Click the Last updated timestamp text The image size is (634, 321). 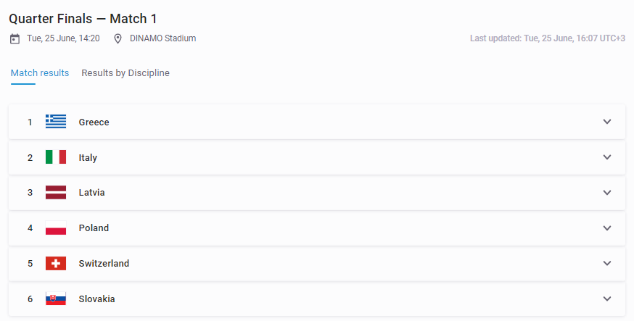pos(548,38)
